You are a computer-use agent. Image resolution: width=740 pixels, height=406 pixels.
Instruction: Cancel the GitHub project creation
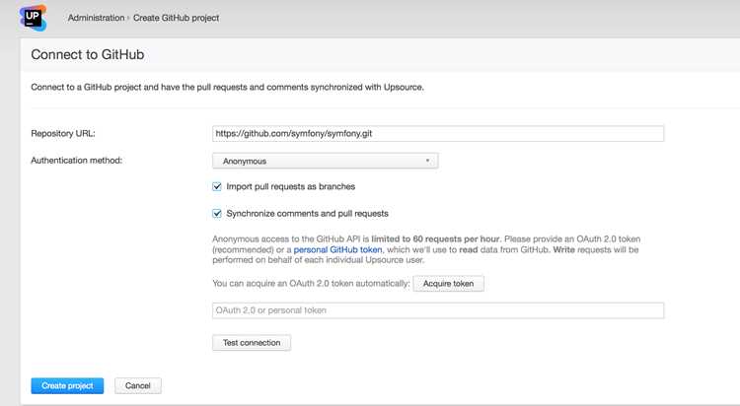click(x=138, y=385)
